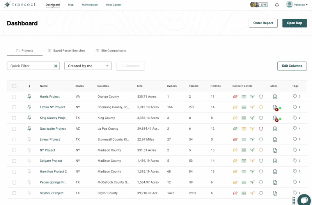Click the Order Report button

(263, 23)
